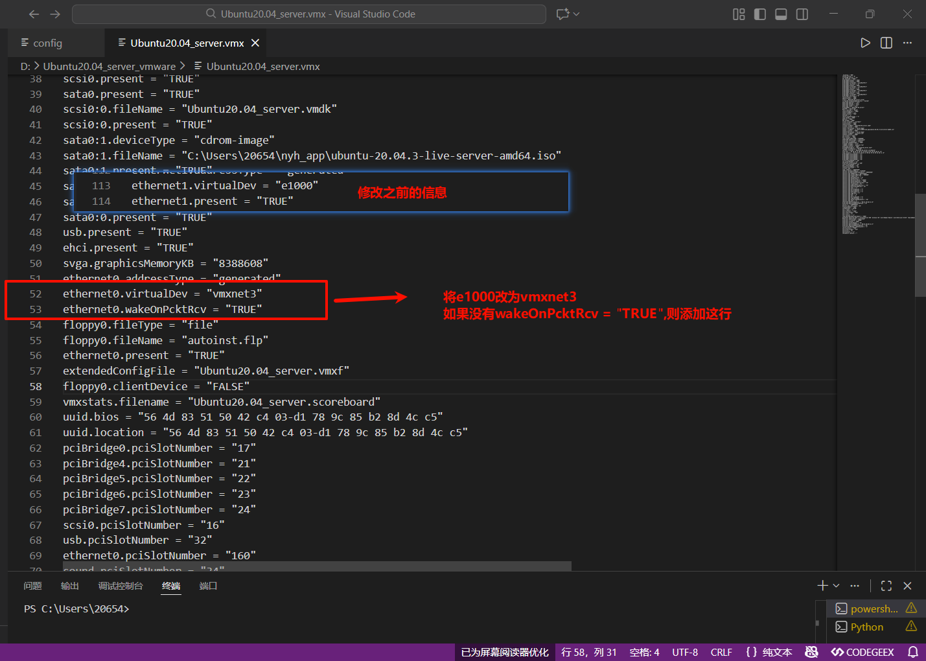Create a new terminal with plus icon
This screenshot has width=926, height=661.
click(x=822, y=586)
